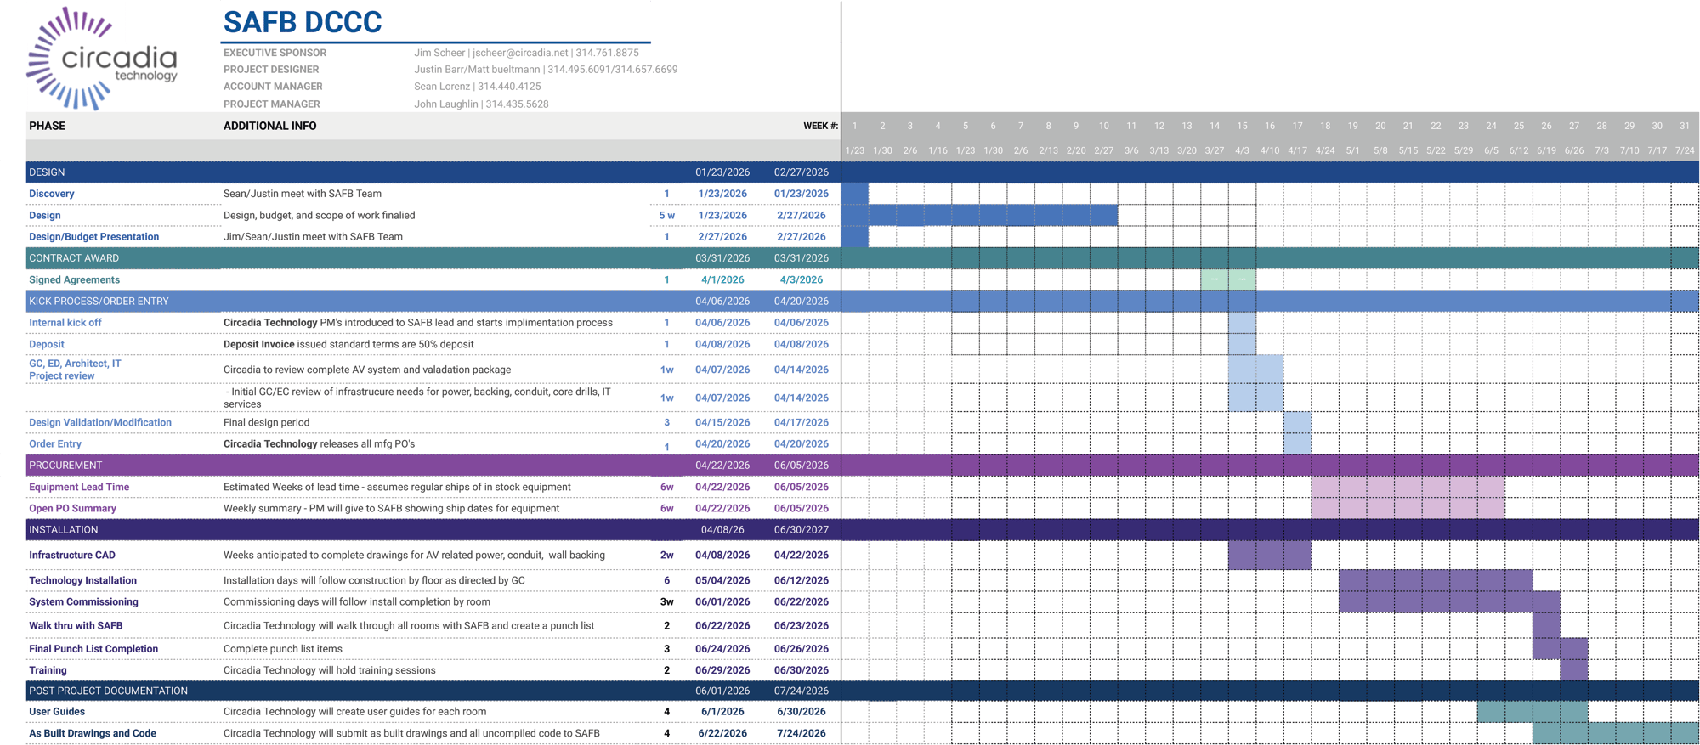Click Training start date 06/29/2026
1700x745 pixels.
coord(722,670)
